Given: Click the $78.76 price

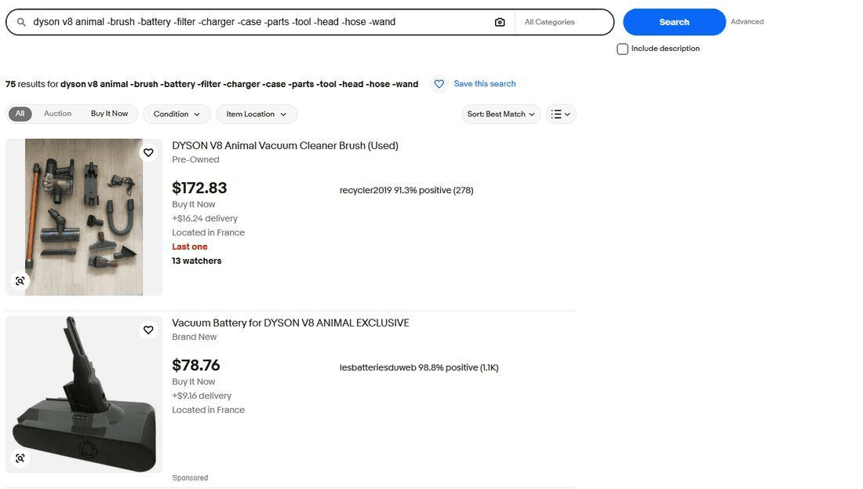Looking at the screenshot, I should (x=196, y=365).
